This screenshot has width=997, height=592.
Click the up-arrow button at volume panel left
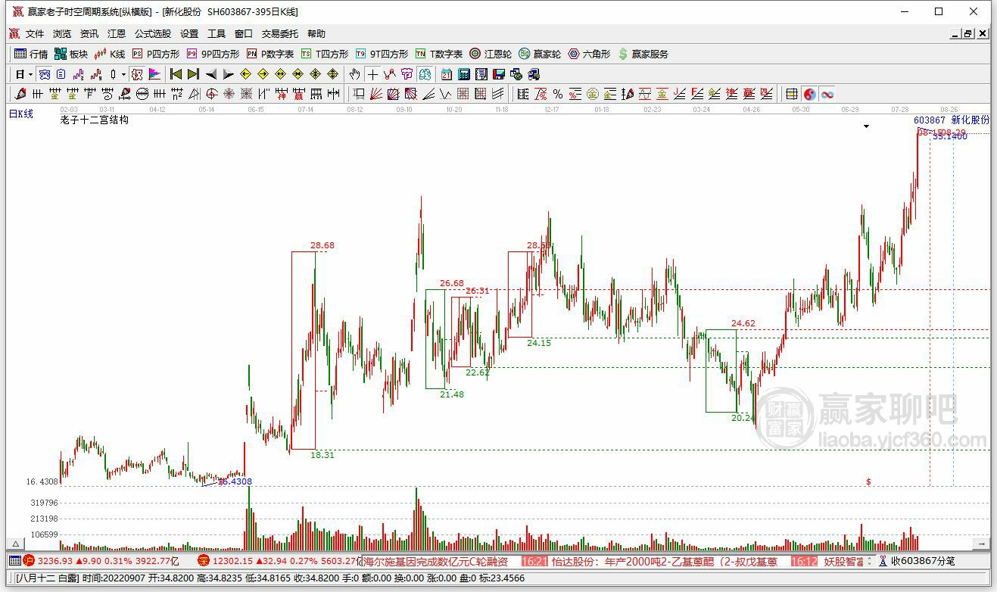coord(14,544)
